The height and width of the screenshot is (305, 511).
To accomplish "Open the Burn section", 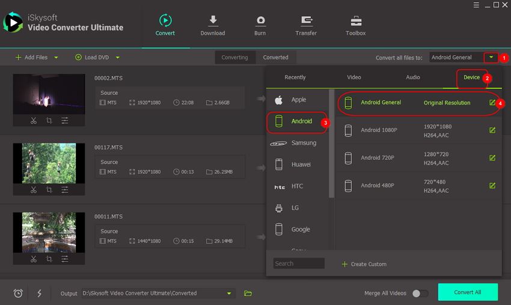I will tap(260, 25).
